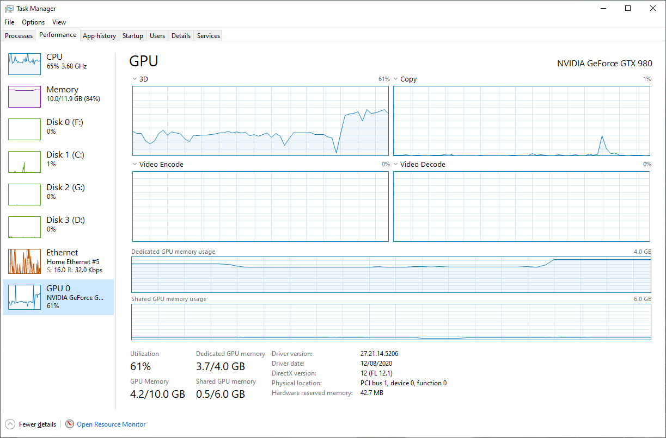Open the View menu
Screen dimensions: 666x438
[x=59, y=22]
